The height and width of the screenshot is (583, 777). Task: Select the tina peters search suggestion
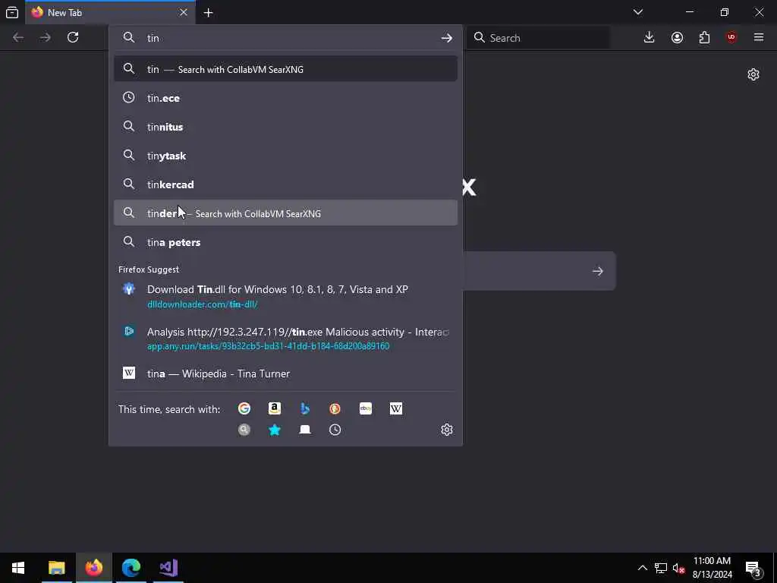pos(285,242)
